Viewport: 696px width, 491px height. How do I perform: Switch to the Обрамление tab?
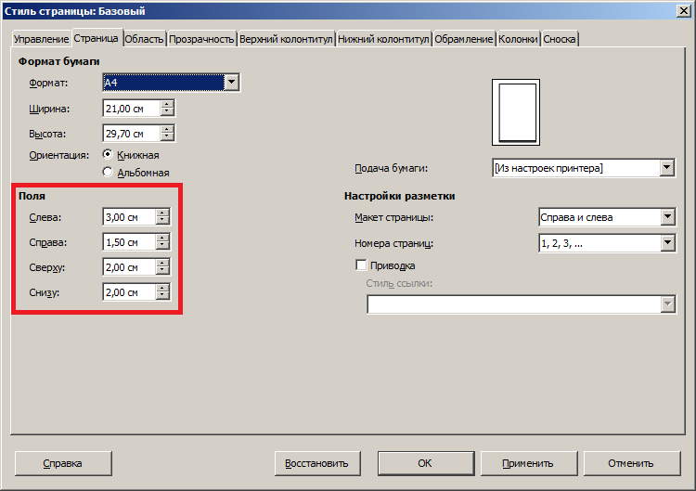pyautogui.click(x=464, y=39)
